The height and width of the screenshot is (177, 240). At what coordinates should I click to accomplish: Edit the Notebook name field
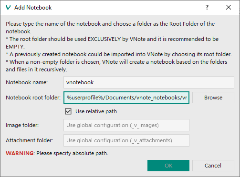click(x=149, y=82)
